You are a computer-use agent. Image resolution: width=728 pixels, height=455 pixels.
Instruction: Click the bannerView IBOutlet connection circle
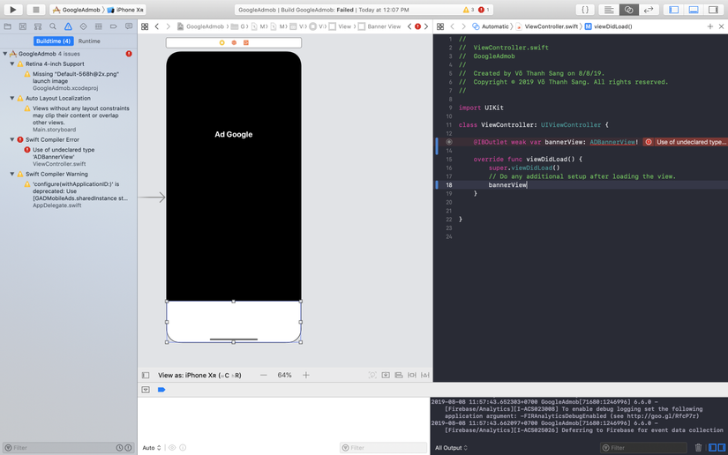coord(449,142)
